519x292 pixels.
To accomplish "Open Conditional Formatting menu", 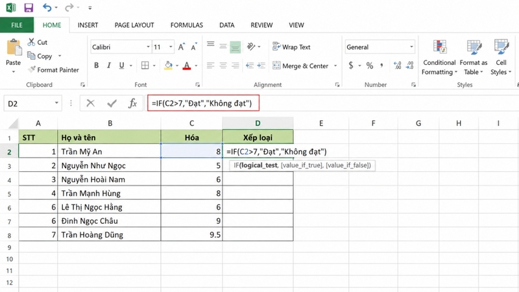I will pyautogui.click(x=439, y=57).
